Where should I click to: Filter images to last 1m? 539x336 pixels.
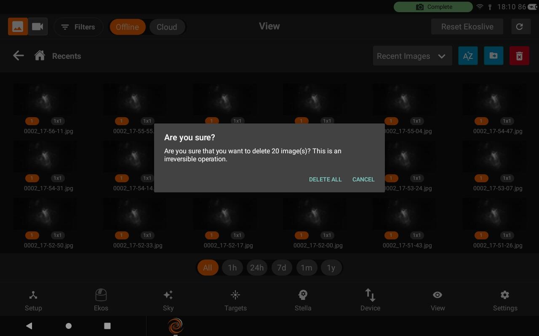(x=307, y=268)
